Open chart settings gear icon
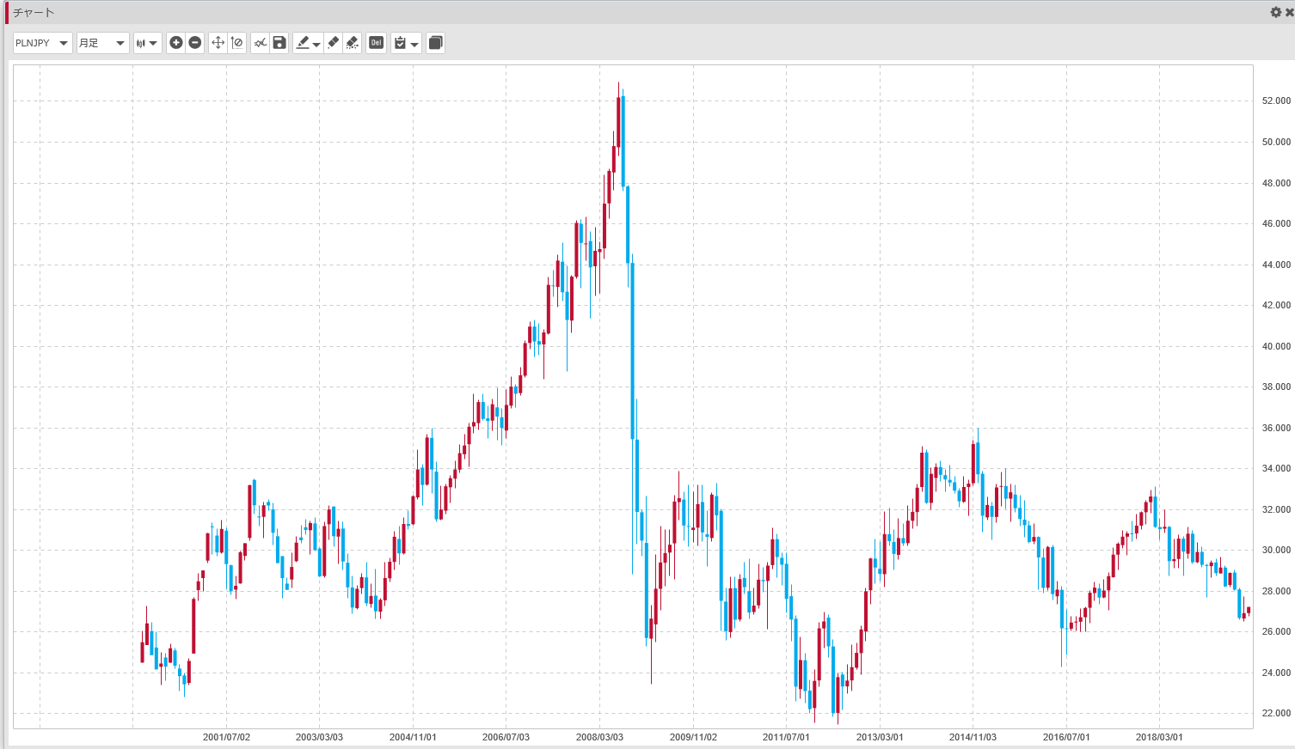The image size is (1295, 749). [1276, 12]
